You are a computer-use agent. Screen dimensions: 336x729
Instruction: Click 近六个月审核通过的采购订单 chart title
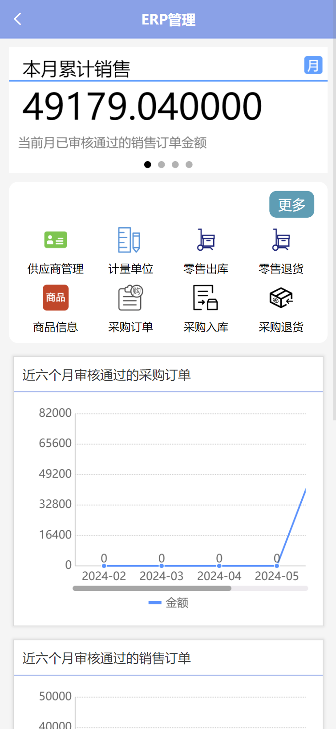106,375
